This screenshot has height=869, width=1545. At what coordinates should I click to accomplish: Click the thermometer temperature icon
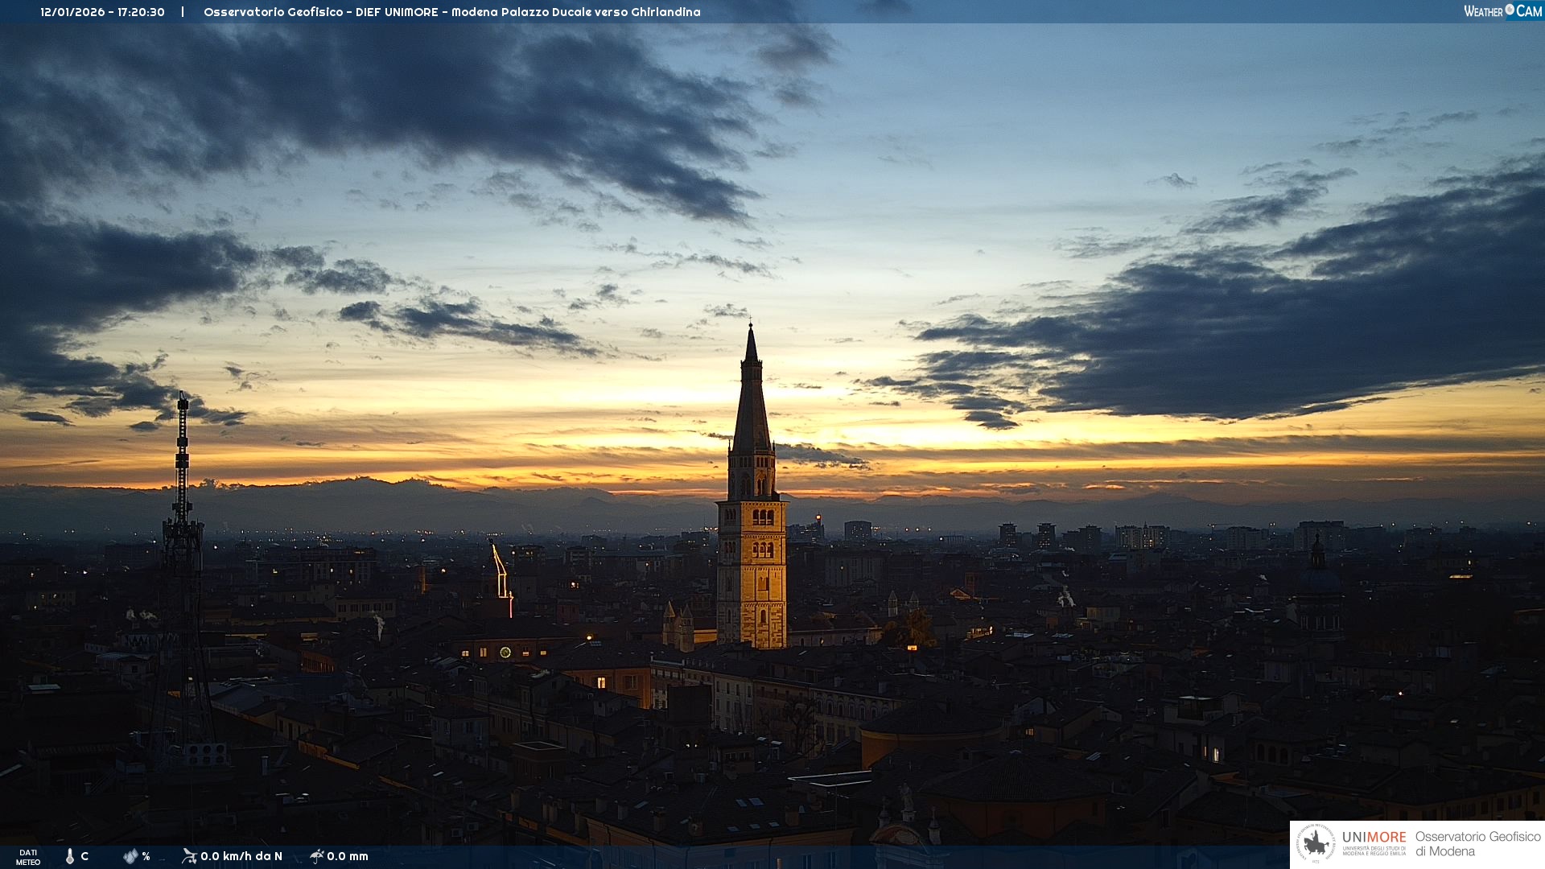tap(70, 856)
